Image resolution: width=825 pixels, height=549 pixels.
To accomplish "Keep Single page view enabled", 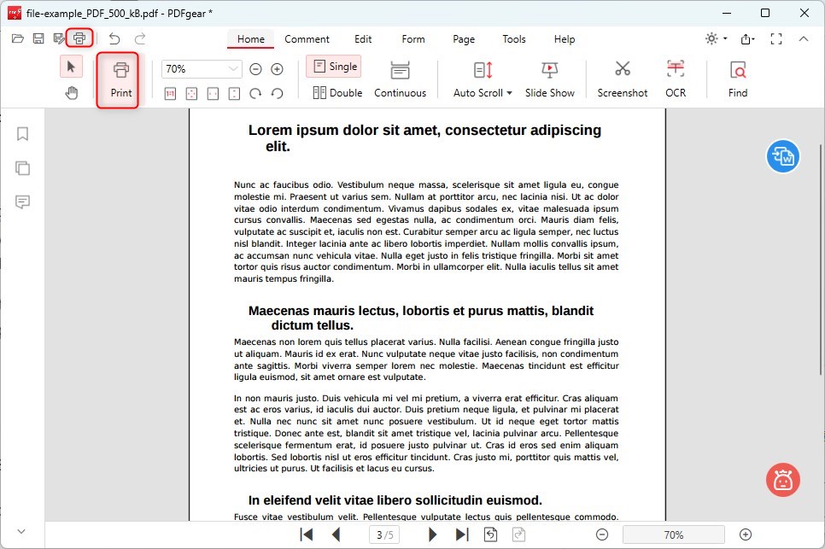I will click(x=333, y=66).
